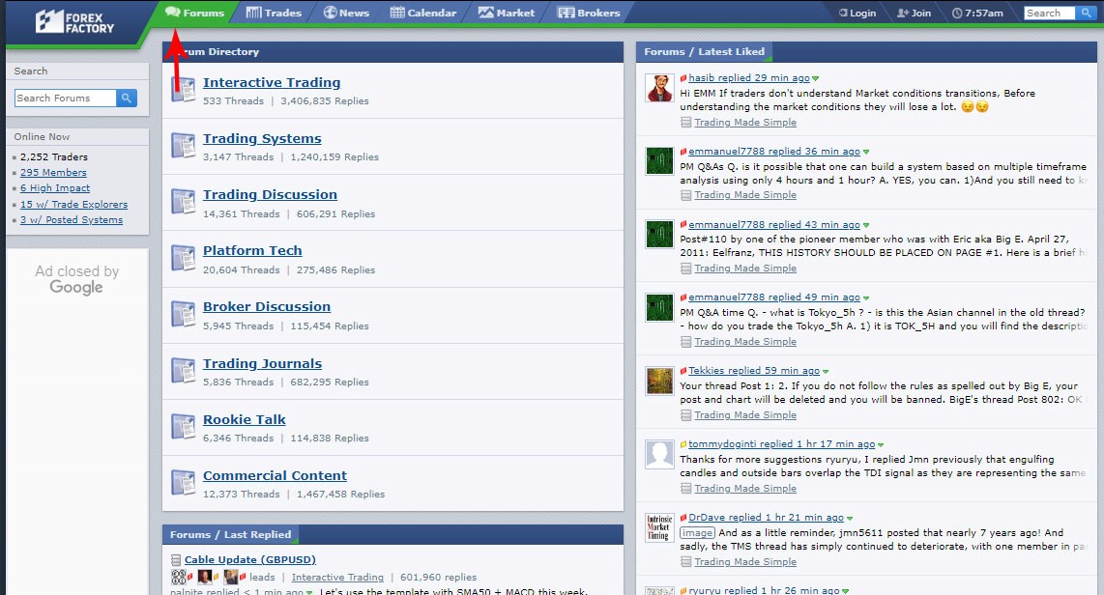Click DrDave's Intrinsic Market Timing avatar
Screen dimensions: 1104x595
click(659, 528)
